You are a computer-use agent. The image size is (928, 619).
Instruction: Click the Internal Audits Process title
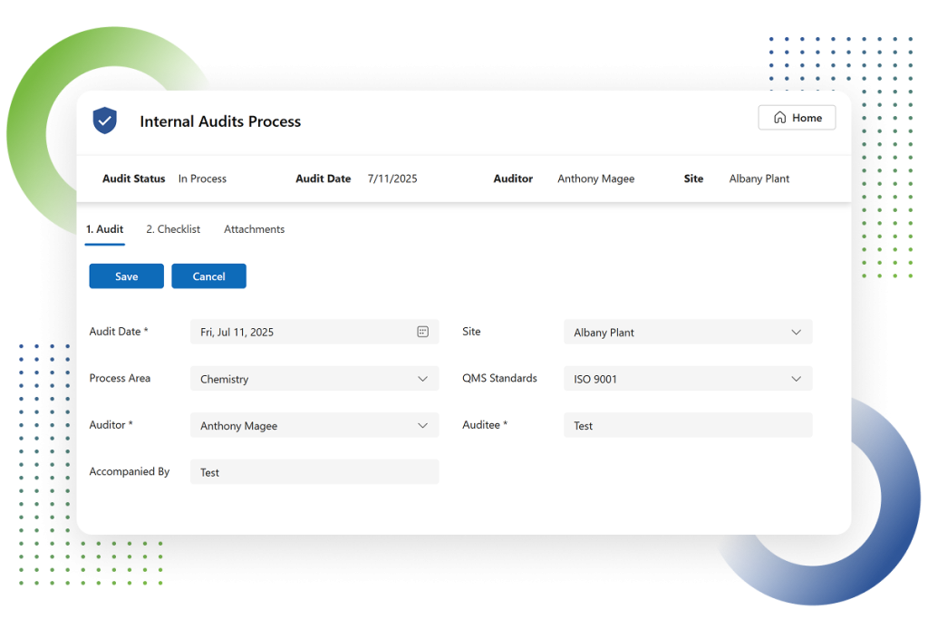[x=220, y=121]
